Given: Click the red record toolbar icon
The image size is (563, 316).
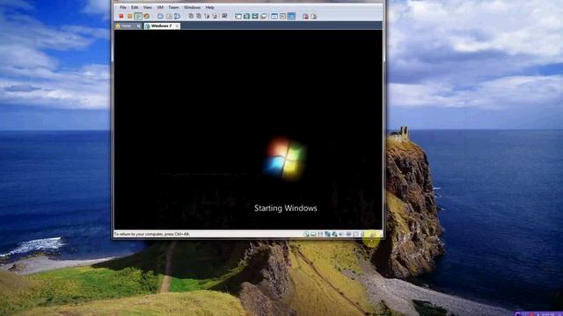Looking at the screenshot, I should [x=305, y=16].
